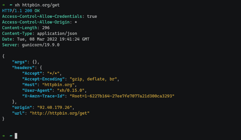
Task: Click the Content-Length value 296
Action: (x=46, y=28)
